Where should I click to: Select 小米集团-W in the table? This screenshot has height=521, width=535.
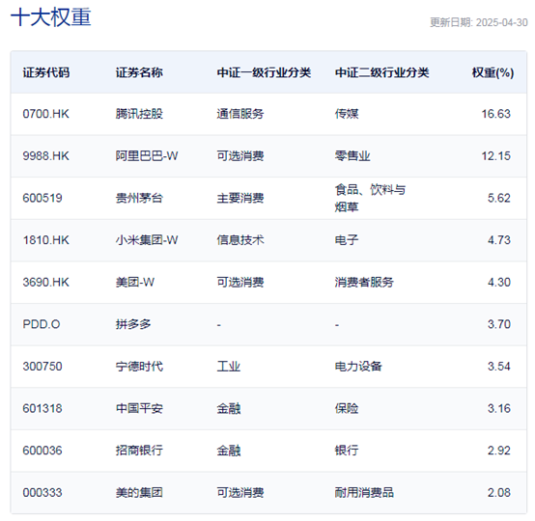tap(147, 240)
